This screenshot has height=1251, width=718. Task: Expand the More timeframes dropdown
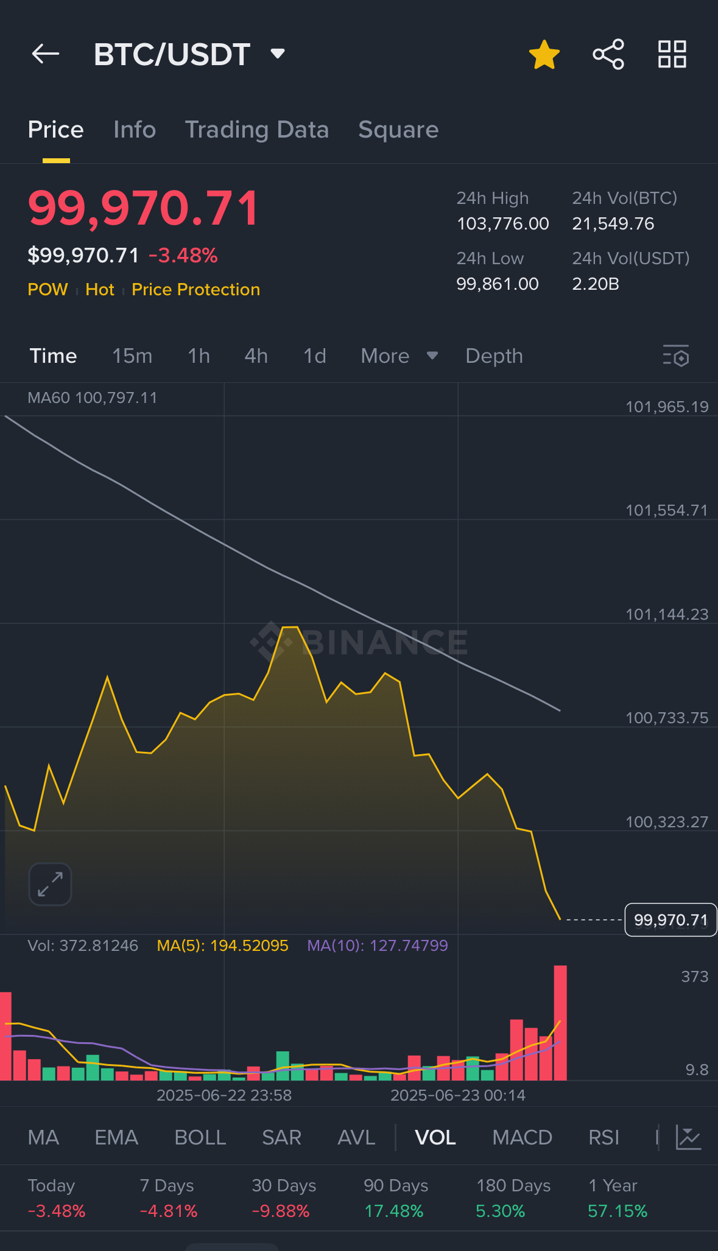(x=399, y=356)
